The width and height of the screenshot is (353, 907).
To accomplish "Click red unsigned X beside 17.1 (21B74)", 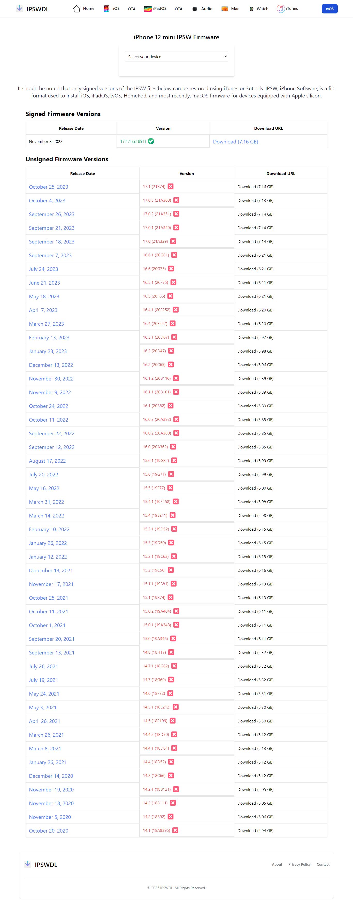I will [x=171, y=187].
